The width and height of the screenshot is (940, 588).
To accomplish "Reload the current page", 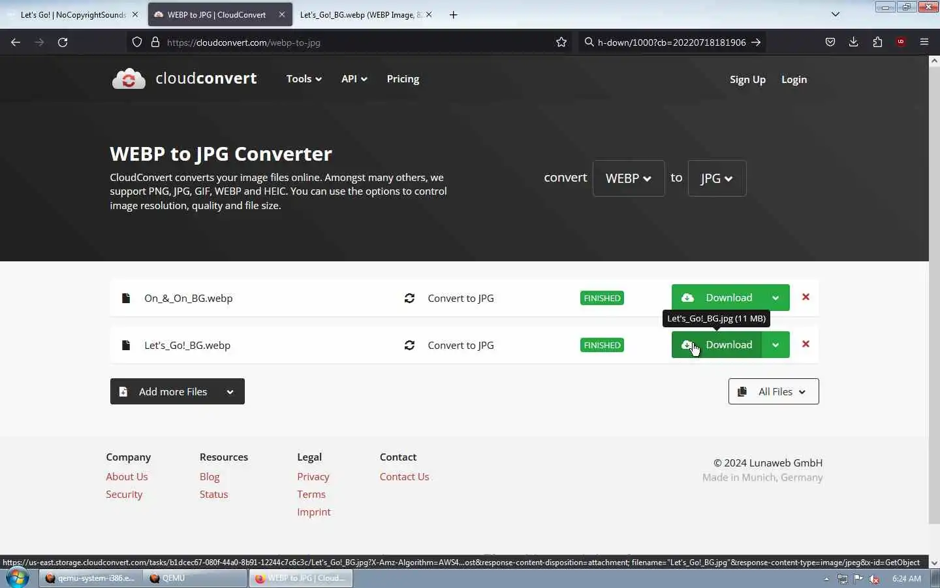I will [x=63, y=42].
